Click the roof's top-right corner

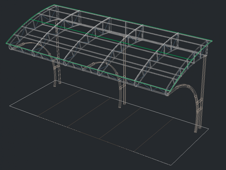pos(212,41)
